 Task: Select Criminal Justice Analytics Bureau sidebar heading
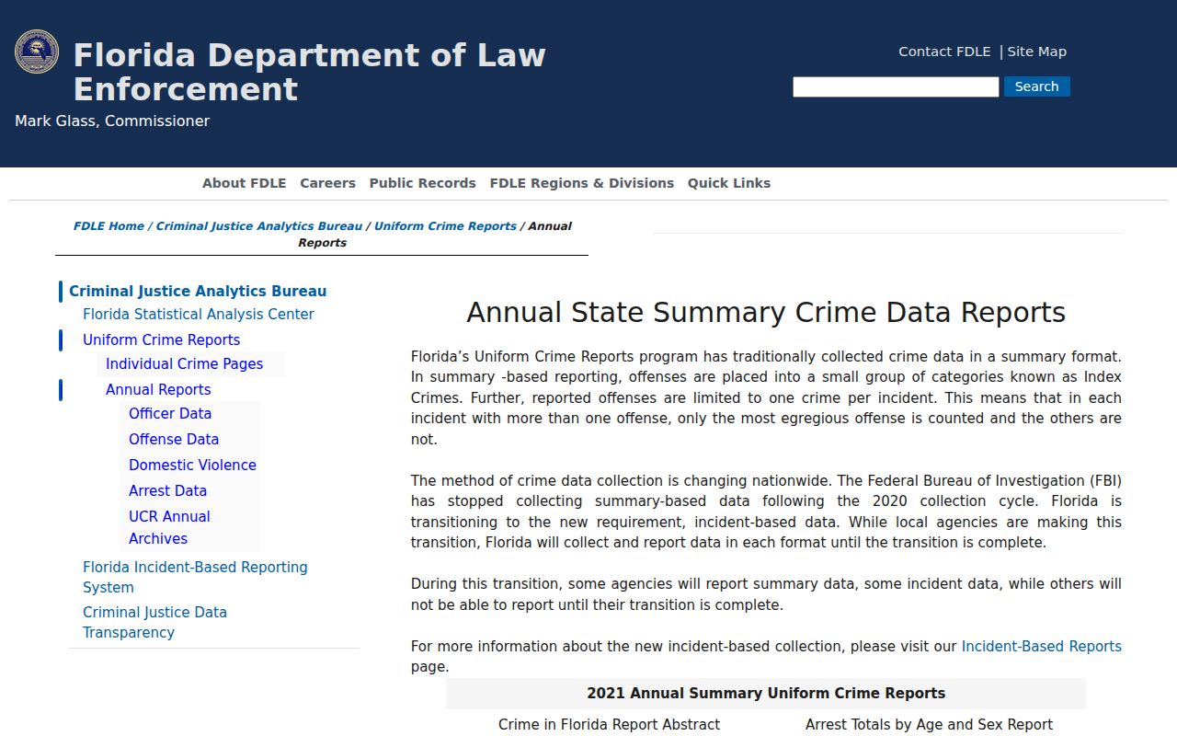(198, 292)
